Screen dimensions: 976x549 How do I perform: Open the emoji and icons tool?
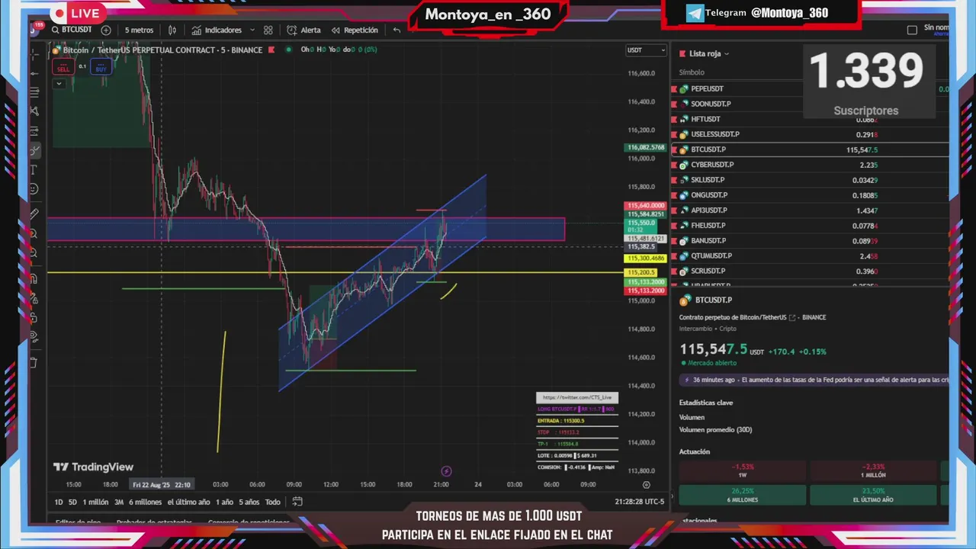click(x=34, y=188)
